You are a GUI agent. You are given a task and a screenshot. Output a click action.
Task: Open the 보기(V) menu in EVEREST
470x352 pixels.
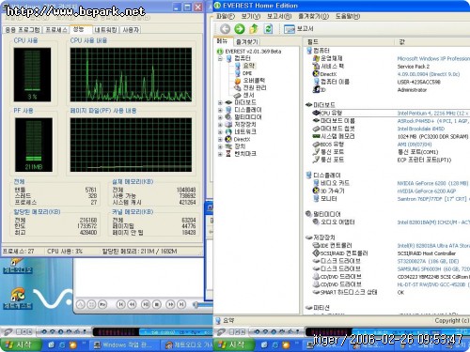pos(251,16)
